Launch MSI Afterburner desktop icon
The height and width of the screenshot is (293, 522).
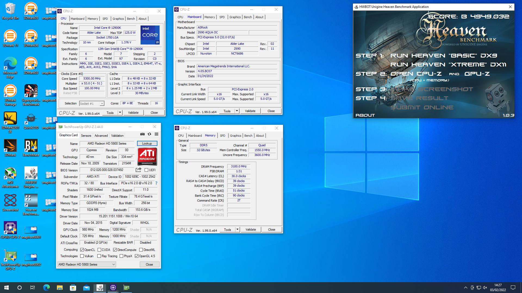(x=10, y=177)
